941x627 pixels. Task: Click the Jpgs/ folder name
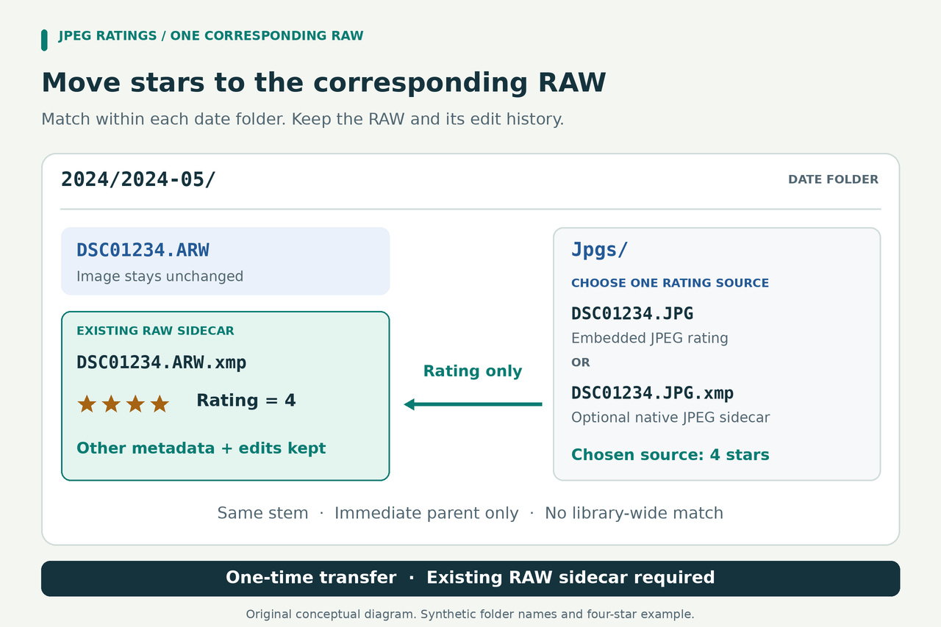599,250
